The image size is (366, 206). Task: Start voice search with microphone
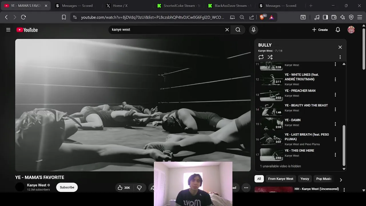point(253,30)
